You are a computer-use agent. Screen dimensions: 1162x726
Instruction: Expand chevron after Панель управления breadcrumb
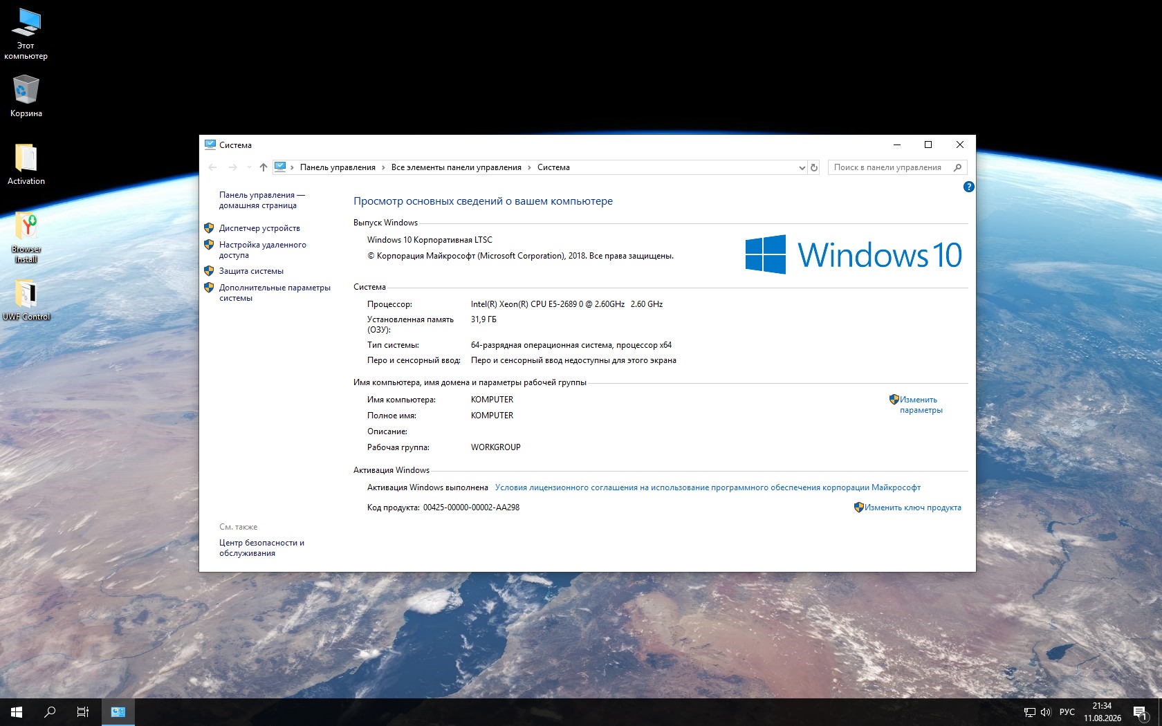click(384, 167)
